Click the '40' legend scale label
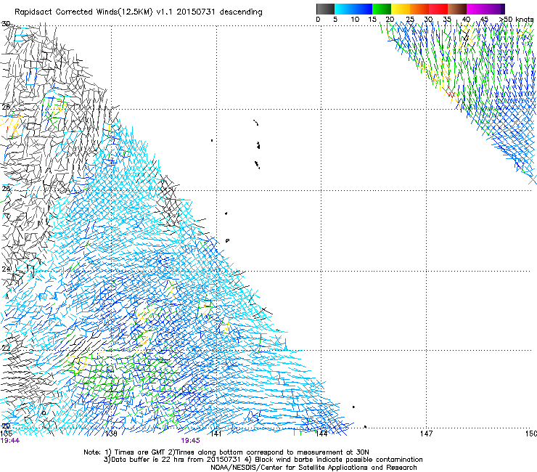 (x=466, y=20)
